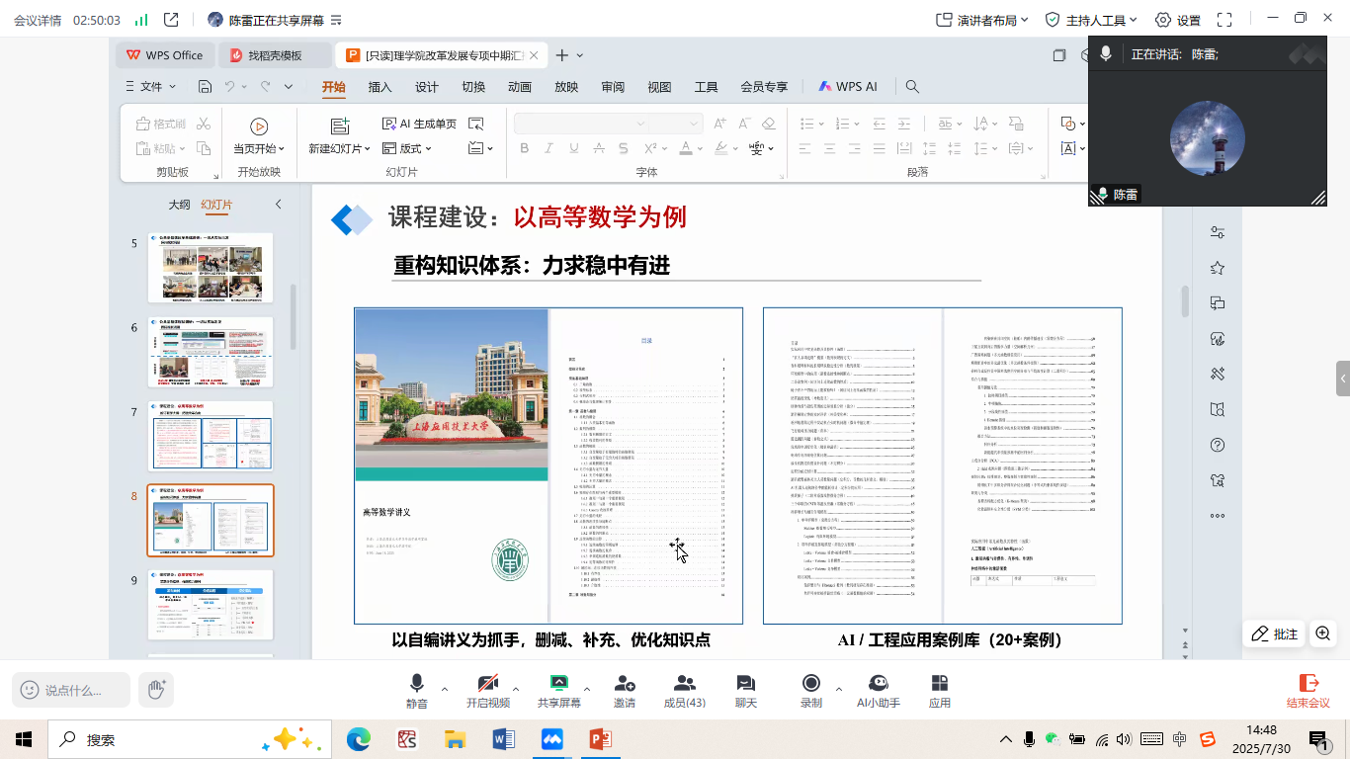1350x759 pixels.
Task: Open the 应用 apps icon
Action: click(x=939, y=684)
